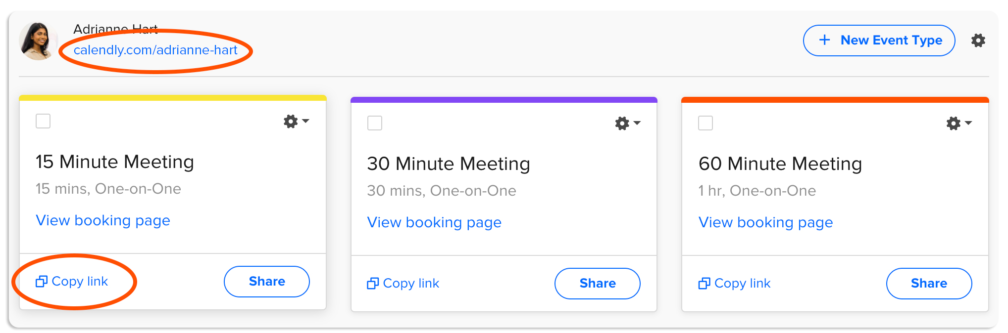Open gear menu on 60 Minute Meeting card
Viewport: 1008px width, 333px height.
click(x=958, y=123)
